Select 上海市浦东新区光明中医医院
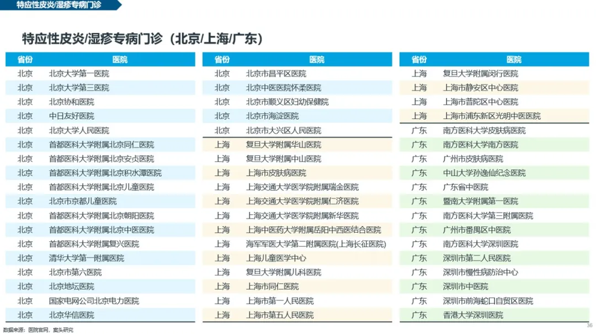 492,116
